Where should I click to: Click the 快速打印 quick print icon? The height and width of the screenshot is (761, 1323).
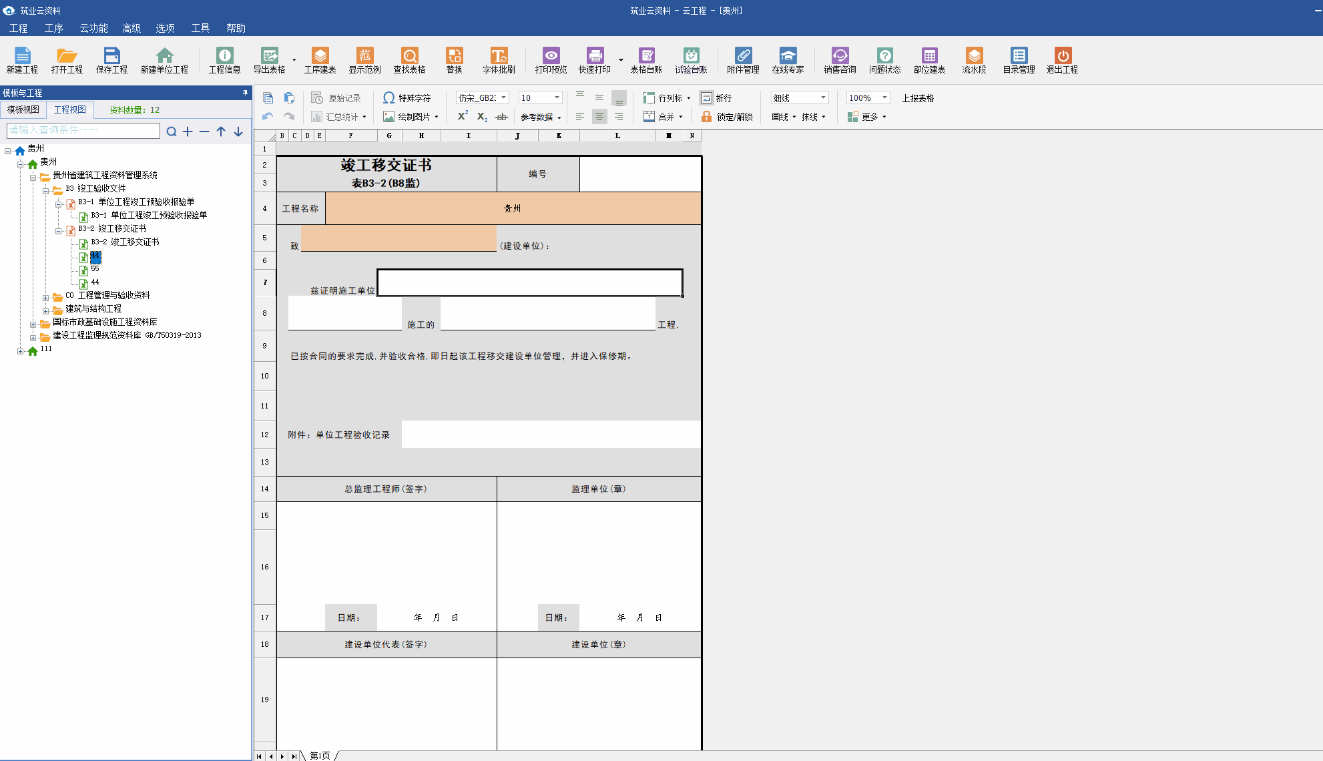594,60
